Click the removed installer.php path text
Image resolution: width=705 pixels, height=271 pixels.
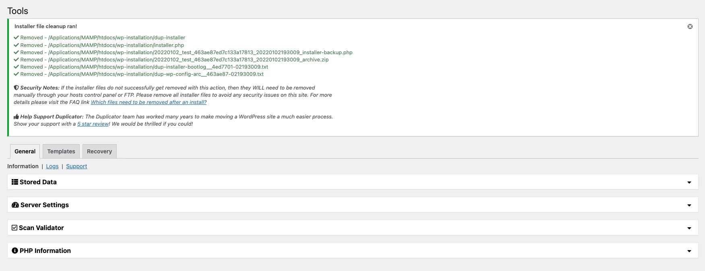coord(116,45)
